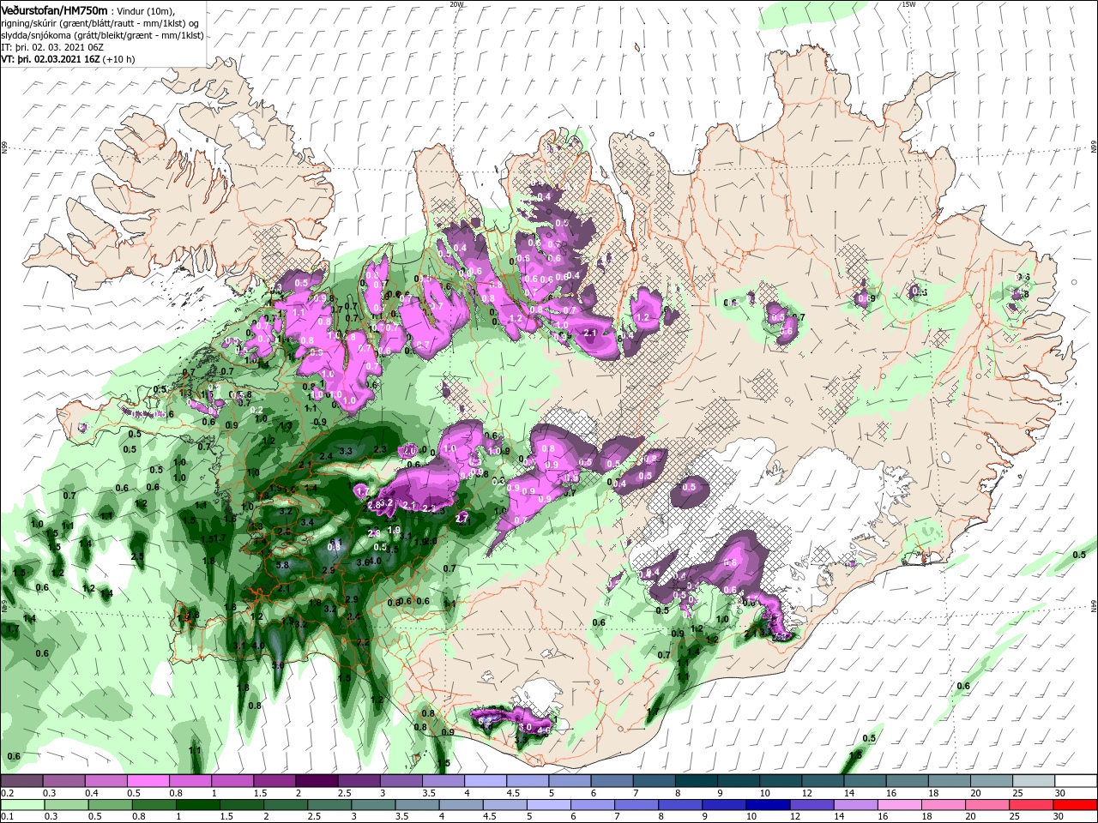Click the '15W' longitude label at the top
Screen dimensions: 1098x823
(908, 4)
